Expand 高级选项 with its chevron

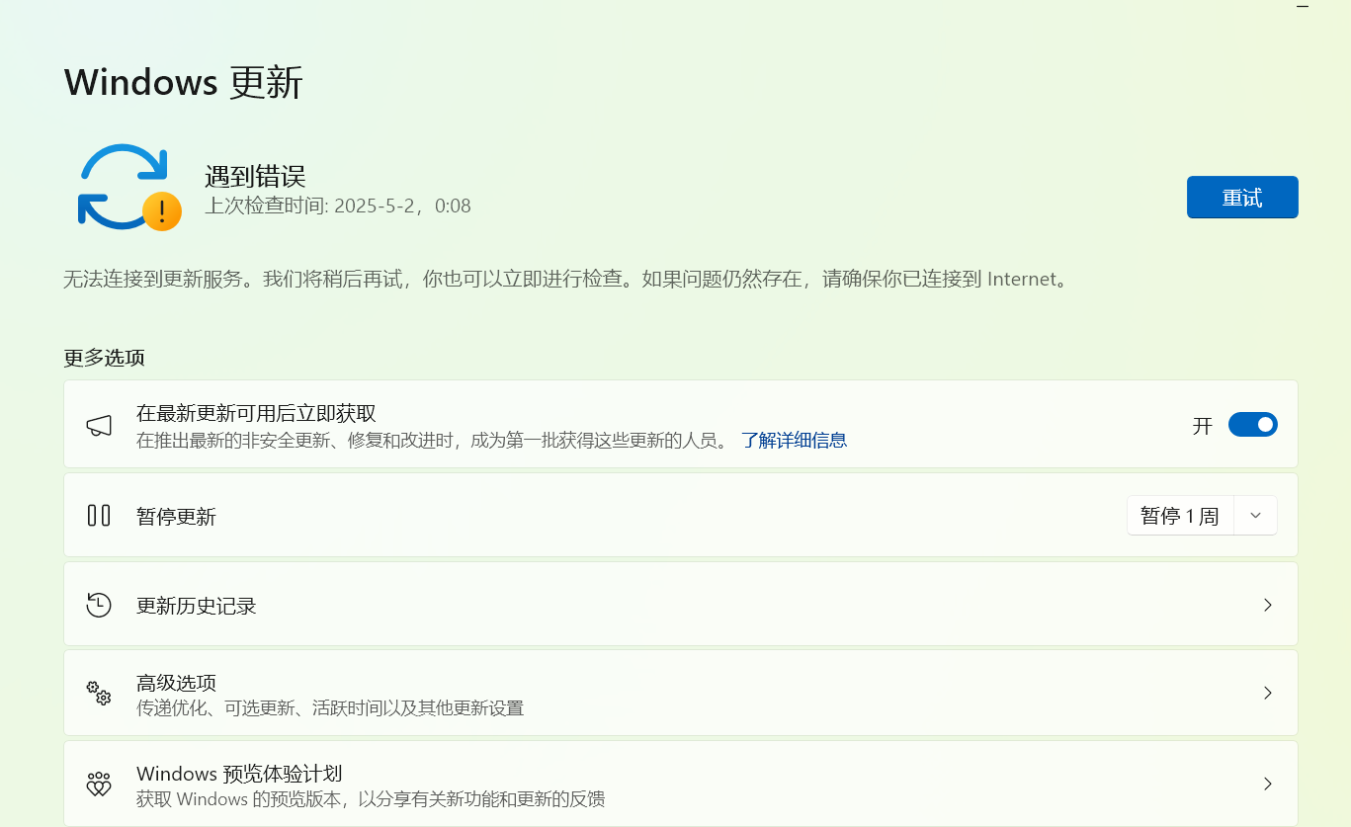coord(1267,693)
